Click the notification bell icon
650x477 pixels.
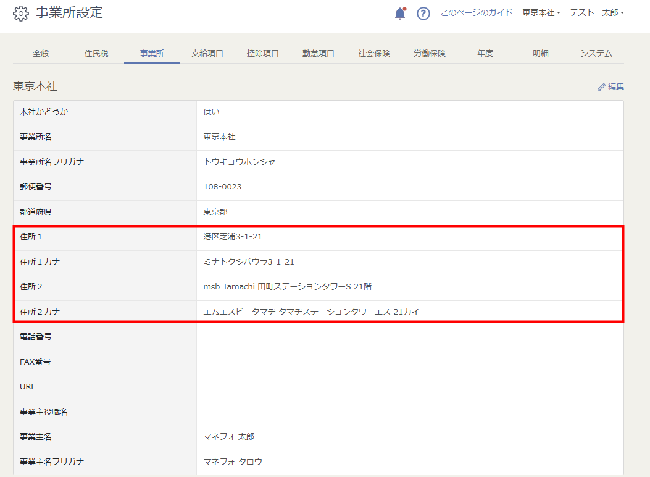(x=400, y=13)
